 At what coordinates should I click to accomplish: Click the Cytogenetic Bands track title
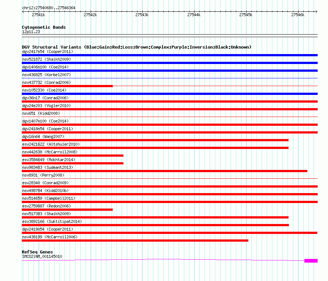(44, 27)
